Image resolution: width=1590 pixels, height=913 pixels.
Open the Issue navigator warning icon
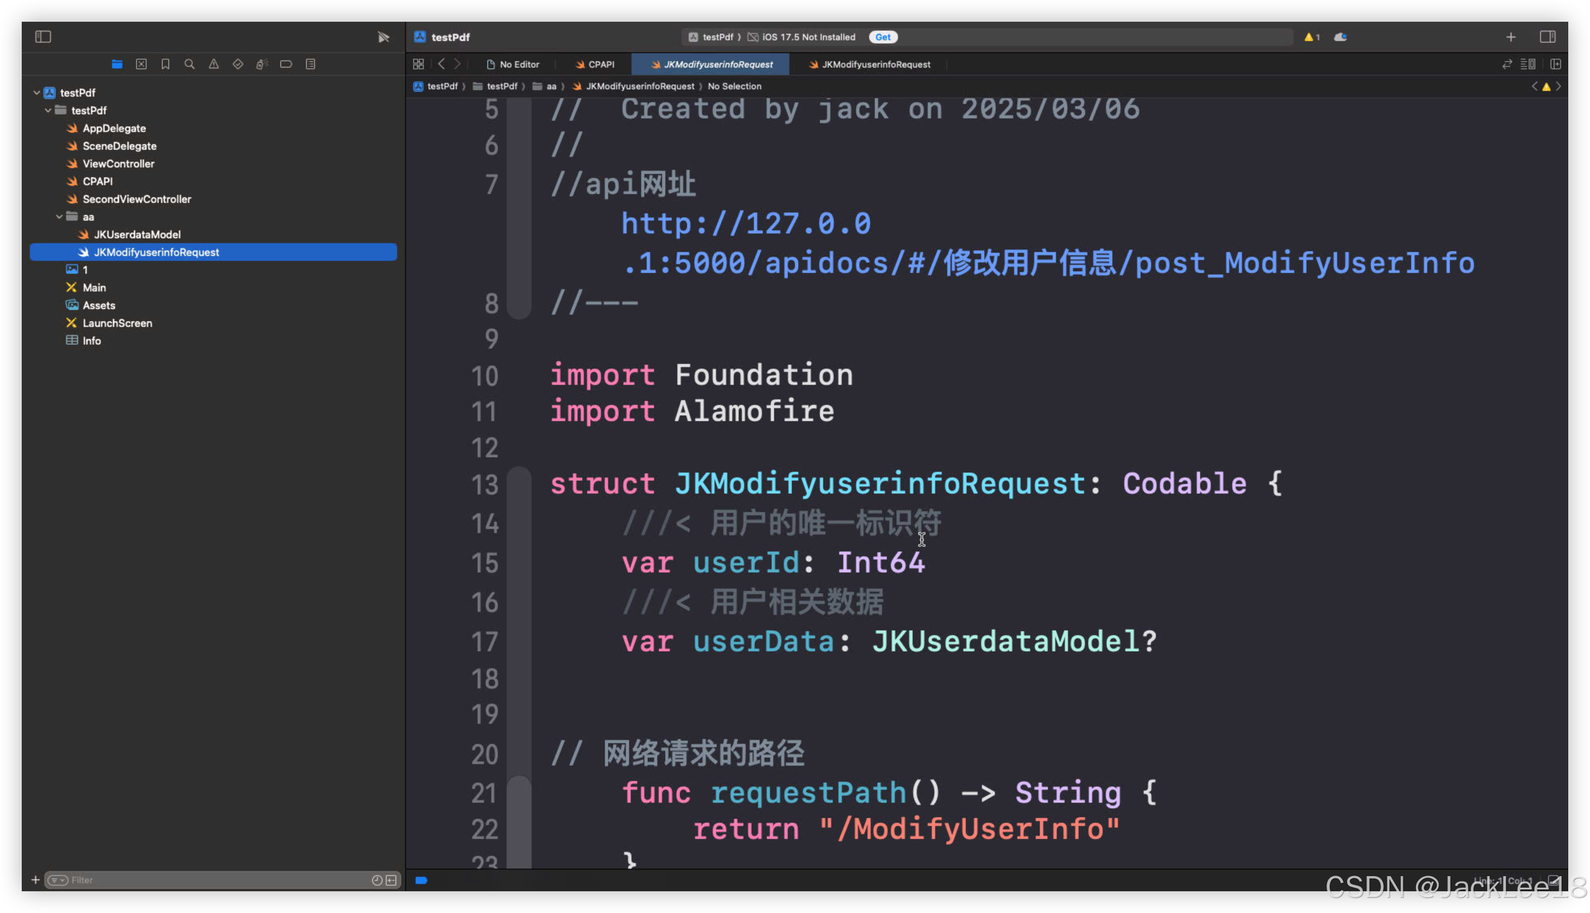click(214, 64)
